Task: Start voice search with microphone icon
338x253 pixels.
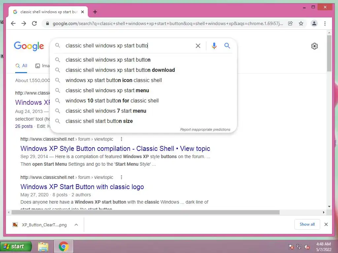Action: (x=214, y=45)
